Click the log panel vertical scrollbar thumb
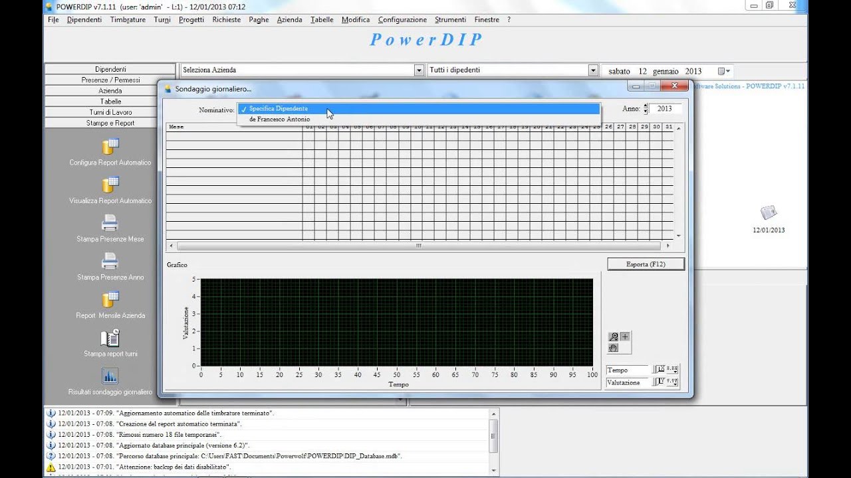The image size is (851, 478). [493, 436]
